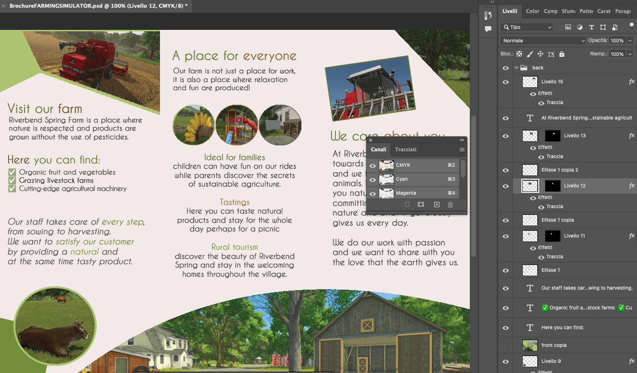Lock transparent pixels of the layer

click(x=519, y=54)
